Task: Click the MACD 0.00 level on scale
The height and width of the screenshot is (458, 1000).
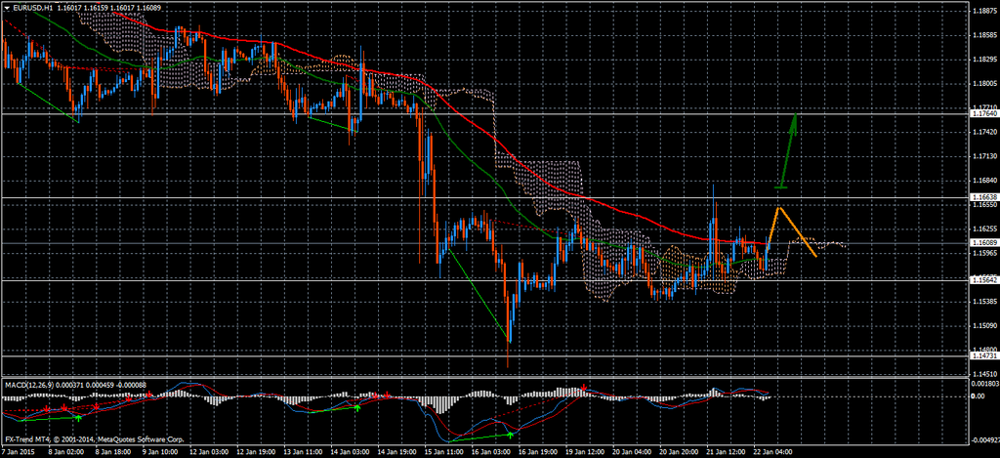Action: tap(981, 397)
